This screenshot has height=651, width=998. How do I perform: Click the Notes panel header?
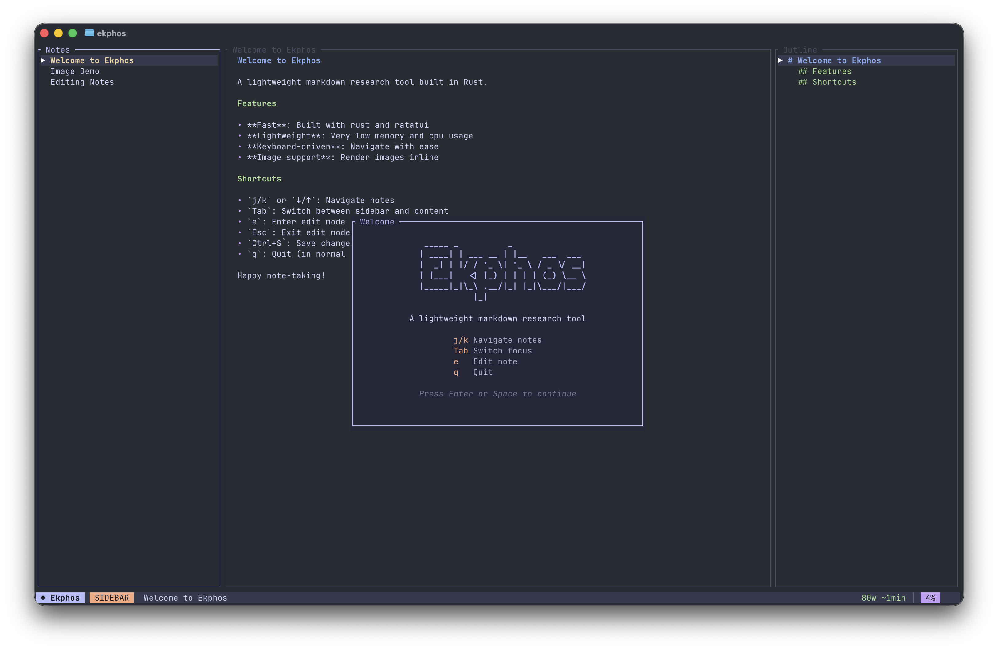[57, 49]
